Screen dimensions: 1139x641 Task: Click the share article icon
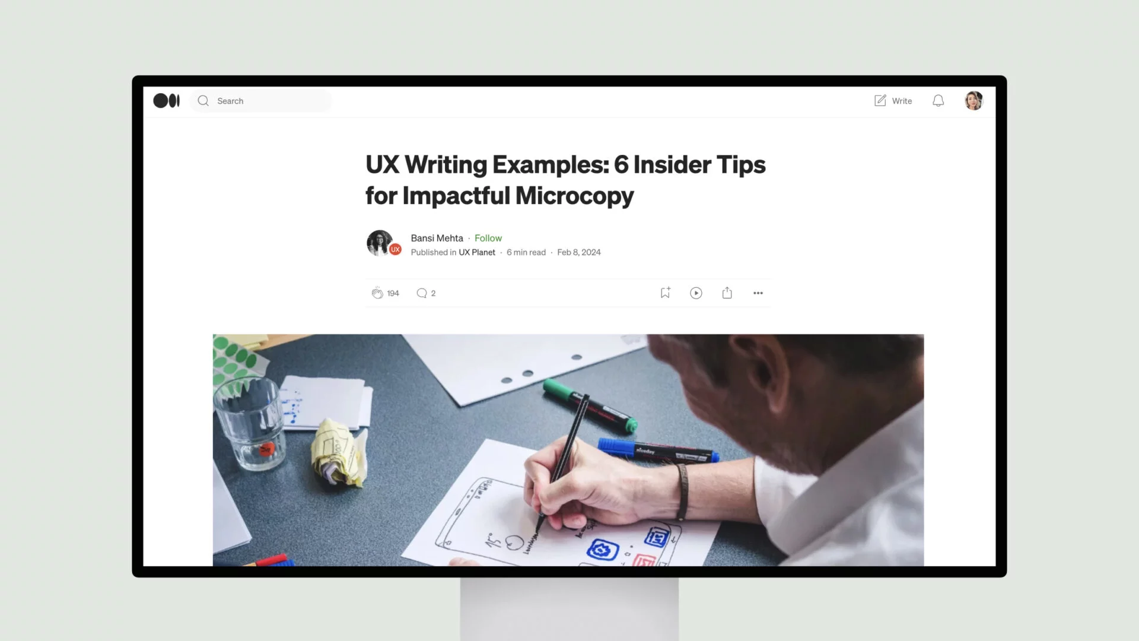(727, 292)
